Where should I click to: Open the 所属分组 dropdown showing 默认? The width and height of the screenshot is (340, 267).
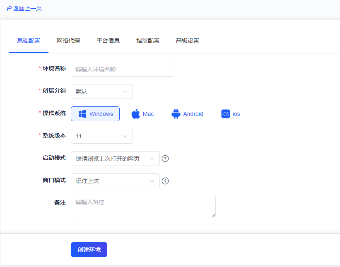pyautogui.click(x=102, y=91)
